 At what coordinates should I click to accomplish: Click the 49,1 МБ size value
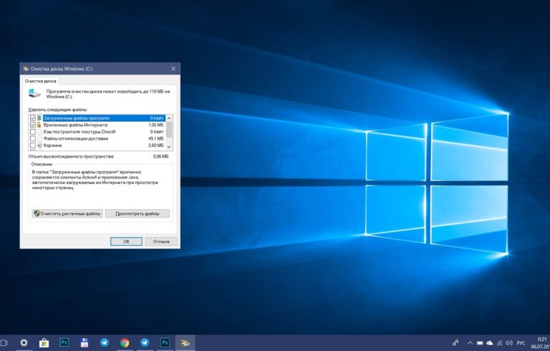(156, 139)
